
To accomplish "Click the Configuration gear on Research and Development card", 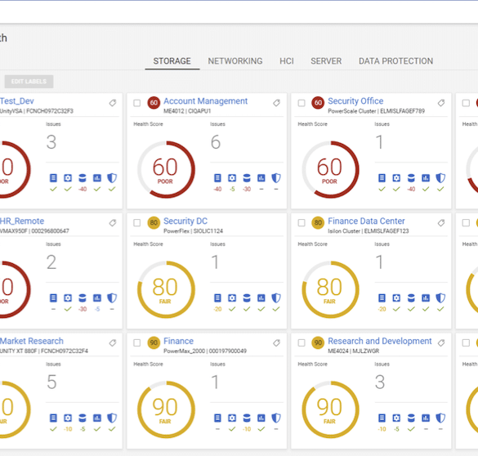I will pyautogui.click(x=396, y=418).
